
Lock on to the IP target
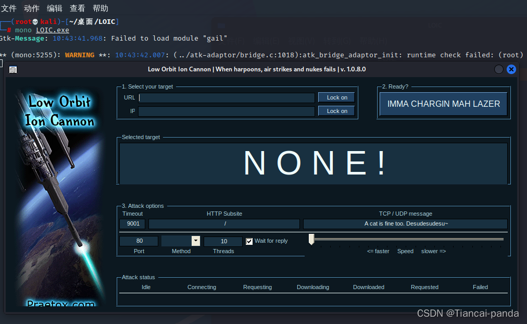point(336,111)
